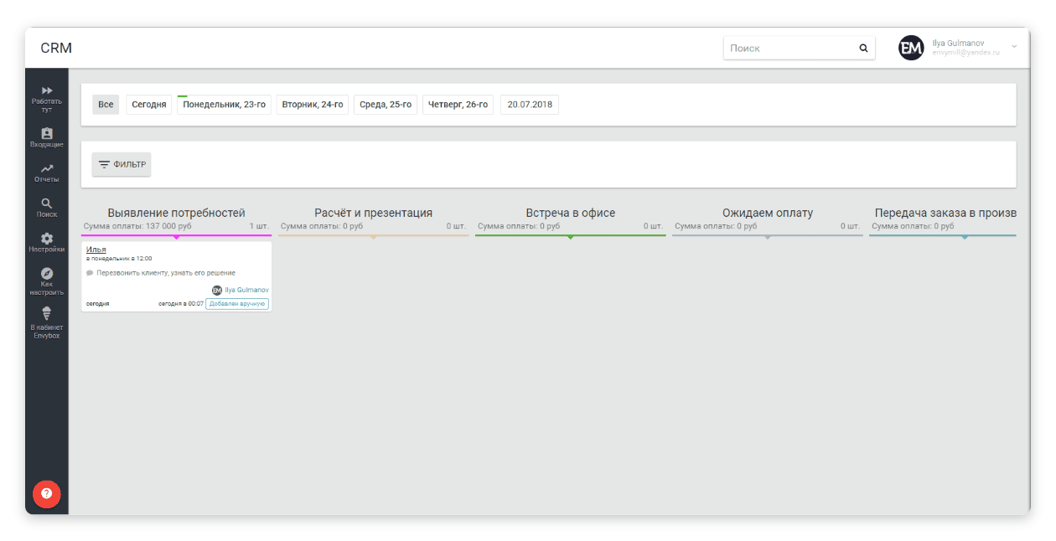Open Настройки gear icon
Viewport: 1056px width, 541px height.
click(x=47, y=239)
